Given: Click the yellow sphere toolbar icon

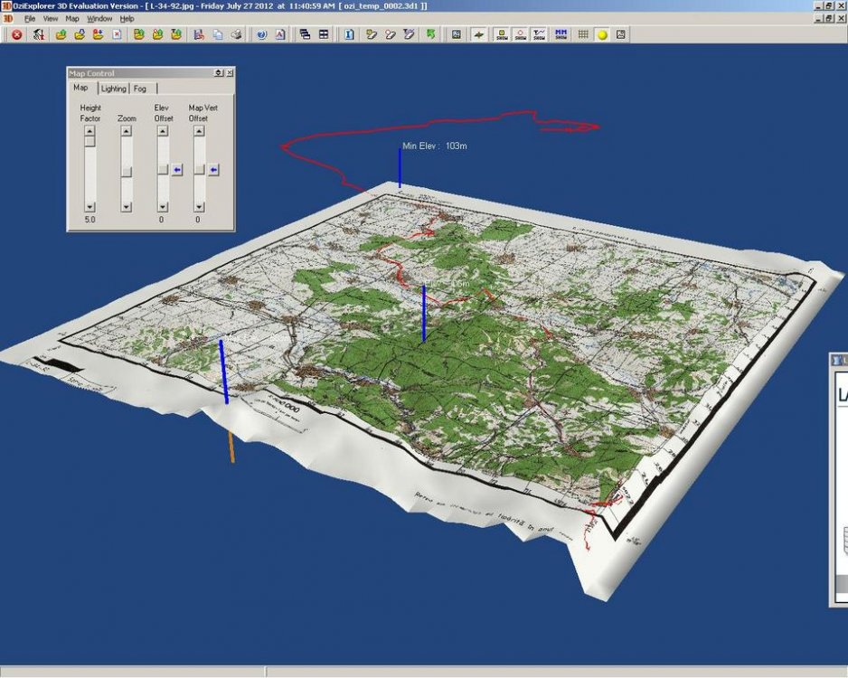Looking at the screenshot, I should coord(602,34).
